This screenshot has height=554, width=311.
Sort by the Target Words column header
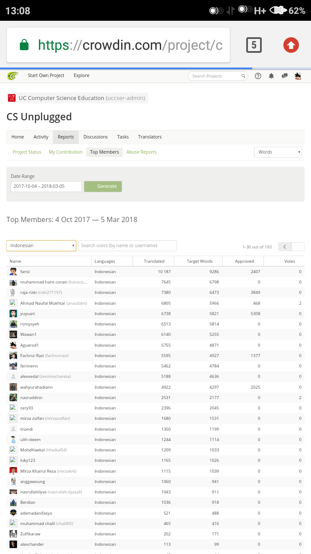point(198,261)
